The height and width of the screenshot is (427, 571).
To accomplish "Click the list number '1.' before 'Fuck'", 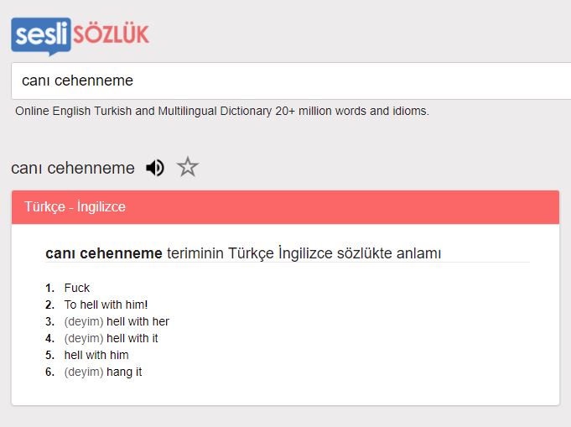I will [50, 289].
